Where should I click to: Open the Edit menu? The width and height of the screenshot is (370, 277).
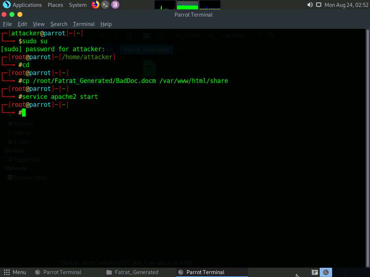point(22,24)
